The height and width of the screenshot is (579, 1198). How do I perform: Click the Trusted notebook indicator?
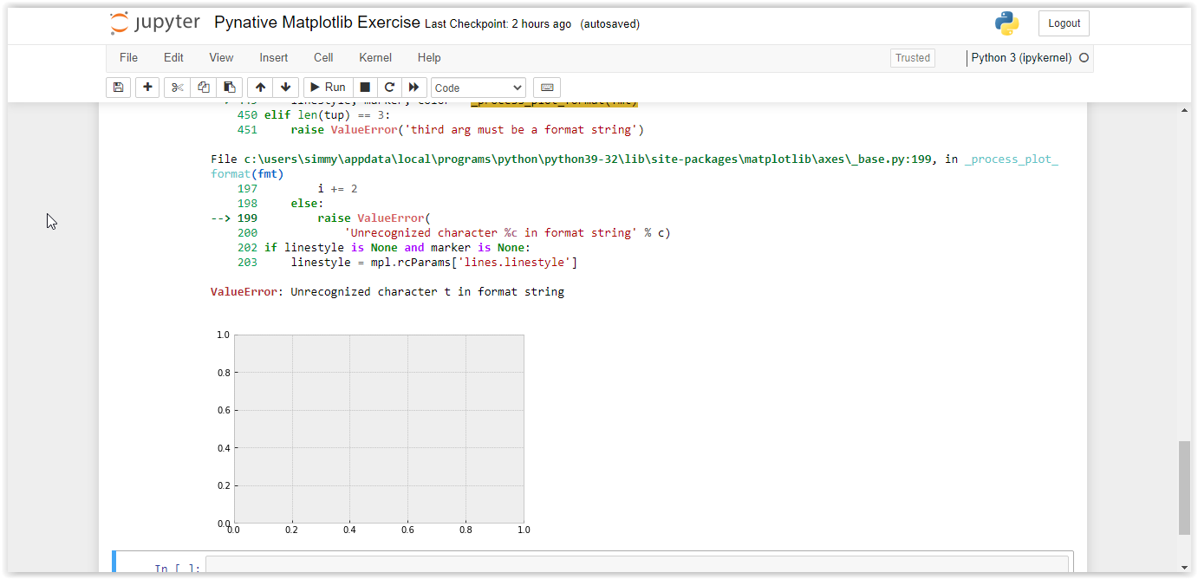(x=912, y=57)
